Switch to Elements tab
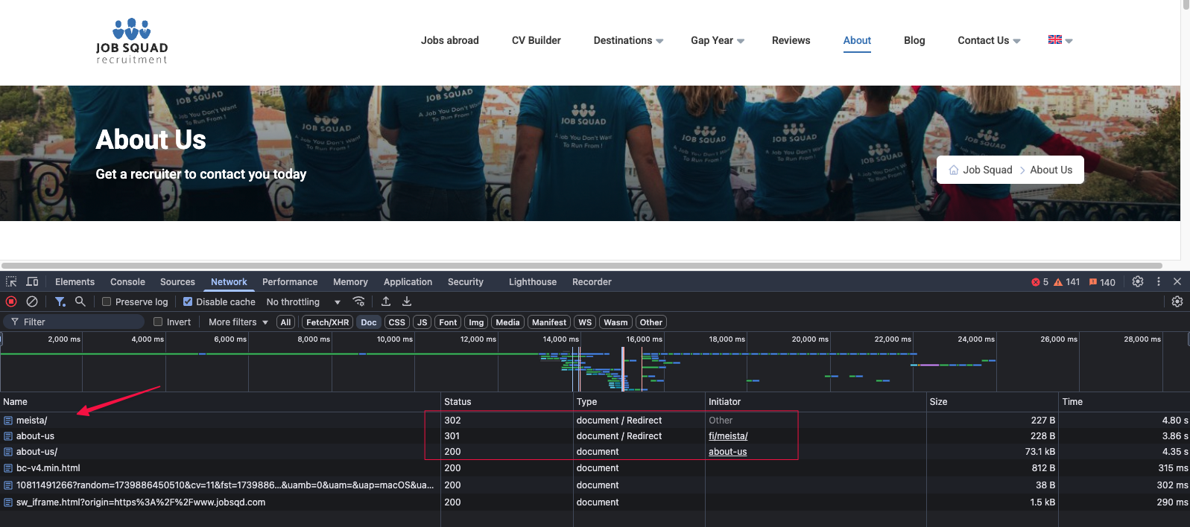This screenshot has height=527, width=1190. [75, 281]
